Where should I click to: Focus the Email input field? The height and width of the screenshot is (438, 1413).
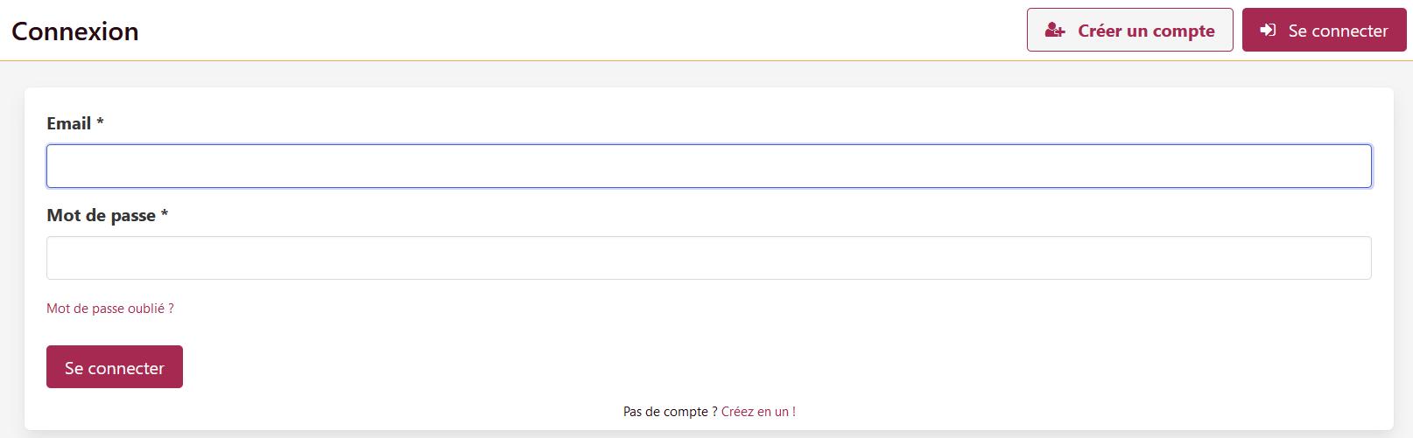[x=708, y=166]
